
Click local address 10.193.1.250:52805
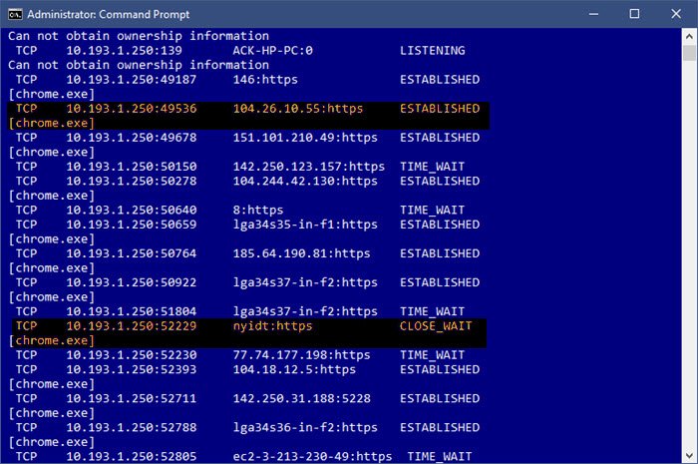pyautogui.click(x=132, y=456)
